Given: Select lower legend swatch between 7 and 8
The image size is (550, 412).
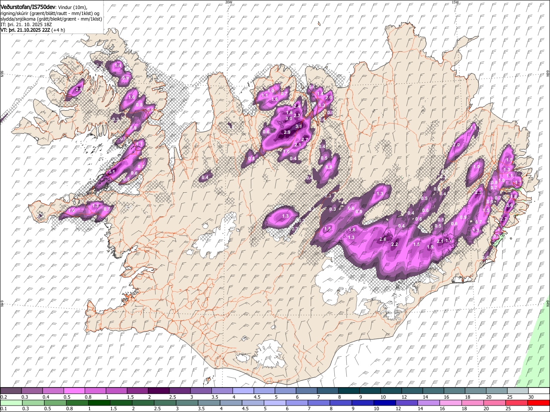Looking at the screenshot, I should pyautogui.click(x=319, y=403).
